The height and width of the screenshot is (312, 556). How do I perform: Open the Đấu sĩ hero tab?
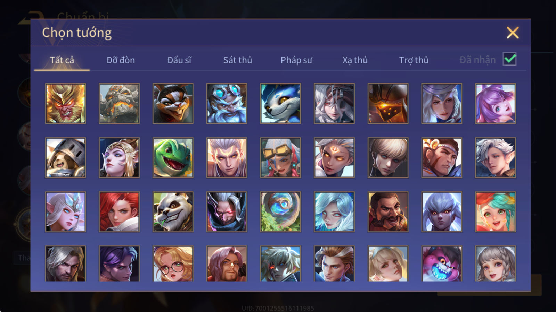point(179,60)
